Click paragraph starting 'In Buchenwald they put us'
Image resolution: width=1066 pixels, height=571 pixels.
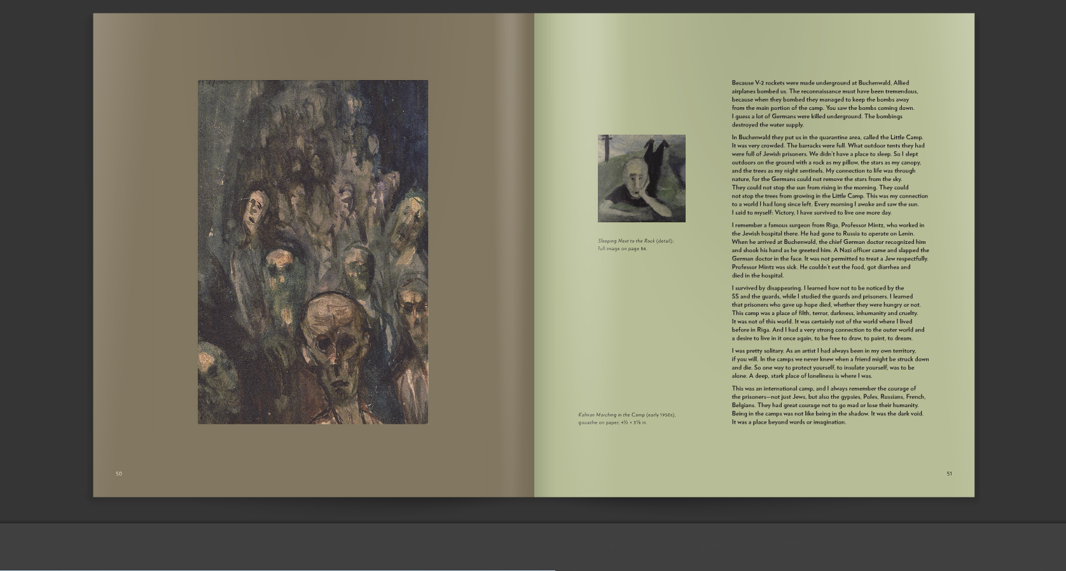click(x=830, y=175)
